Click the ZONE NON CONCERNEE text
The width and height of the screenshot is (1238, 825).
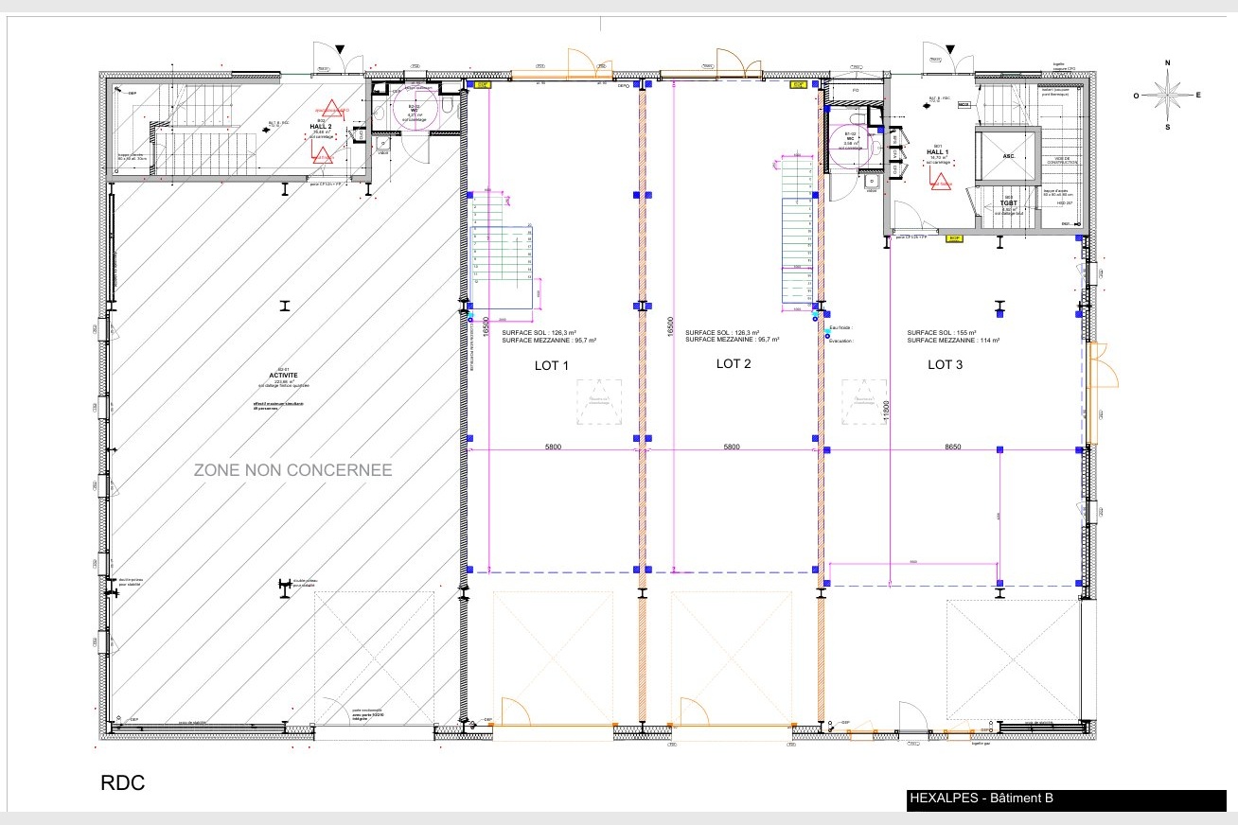pyautogui.click(x=292, y=470)
